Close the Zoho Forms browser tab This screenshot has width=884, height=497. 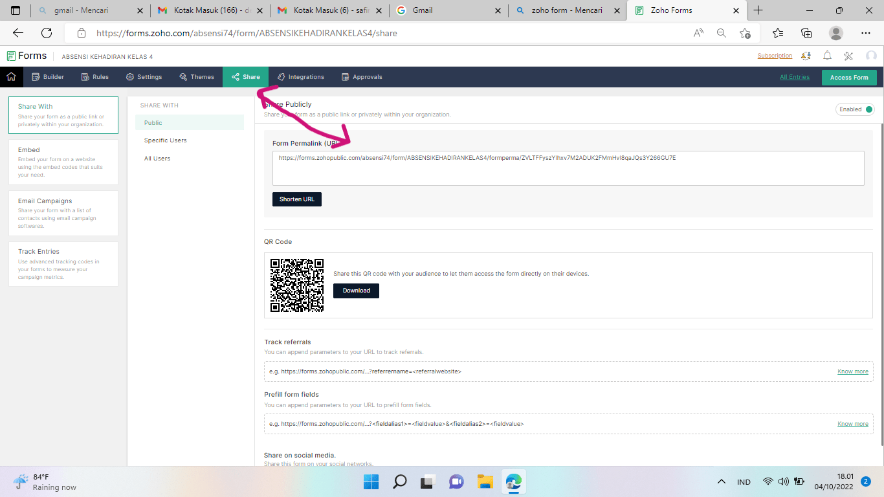click(736, 10)
